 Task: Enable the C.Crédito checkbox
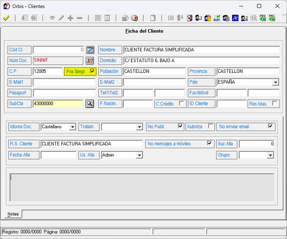[182, 104]
